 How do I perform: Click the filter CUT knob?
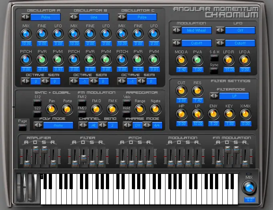click(x=181, y=91)
